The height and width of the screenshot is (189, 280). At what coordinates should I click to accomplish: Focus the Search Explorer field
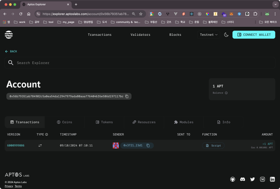(x=140, y=62)
